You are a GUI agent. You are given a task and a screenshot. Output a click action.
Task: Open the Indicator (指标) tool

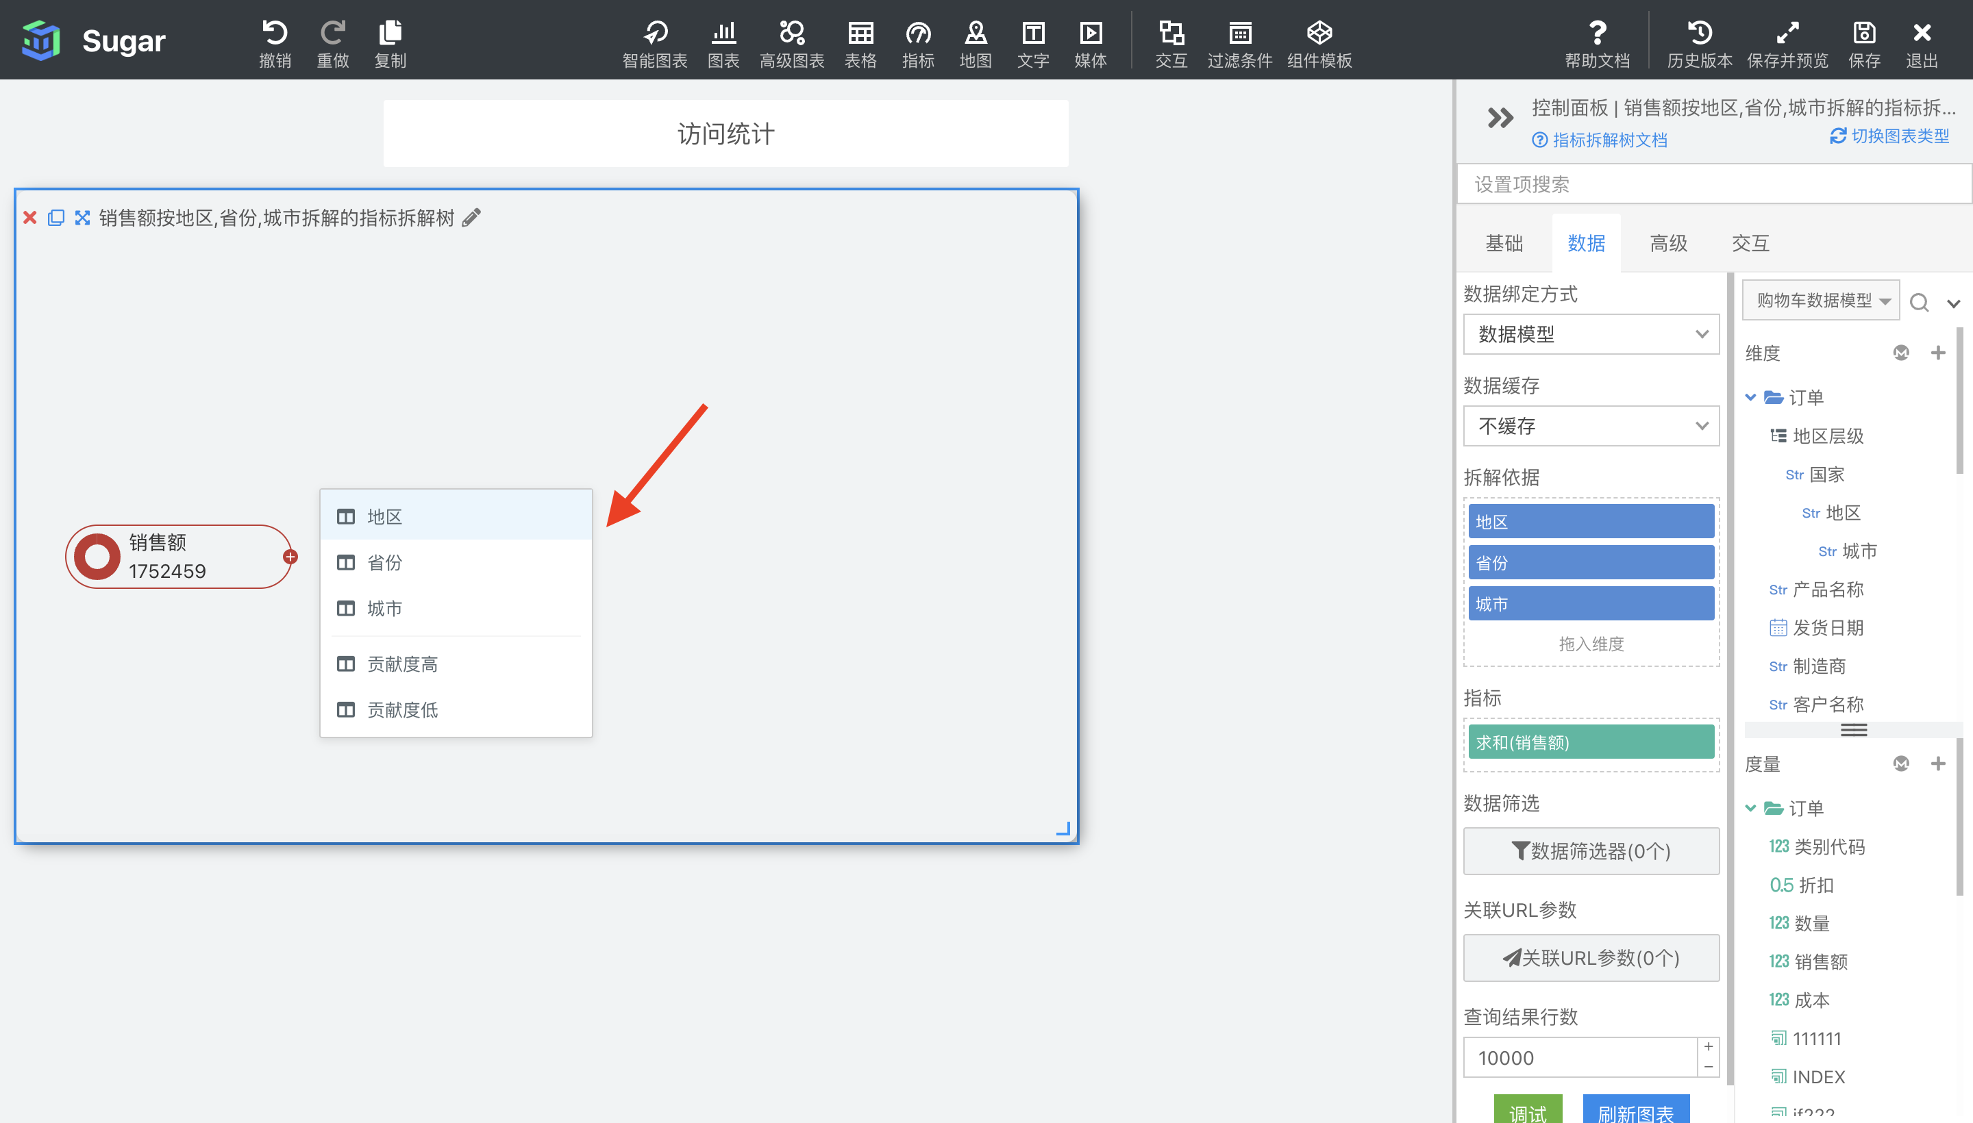917,43
